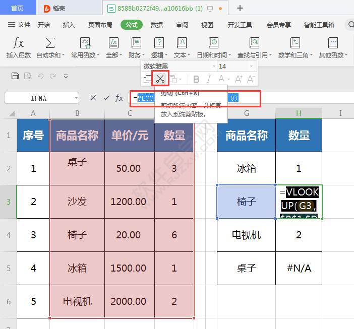Click the Redo arrow icon
This screenshot has height=329, width=354.
[x=53, y=76]
